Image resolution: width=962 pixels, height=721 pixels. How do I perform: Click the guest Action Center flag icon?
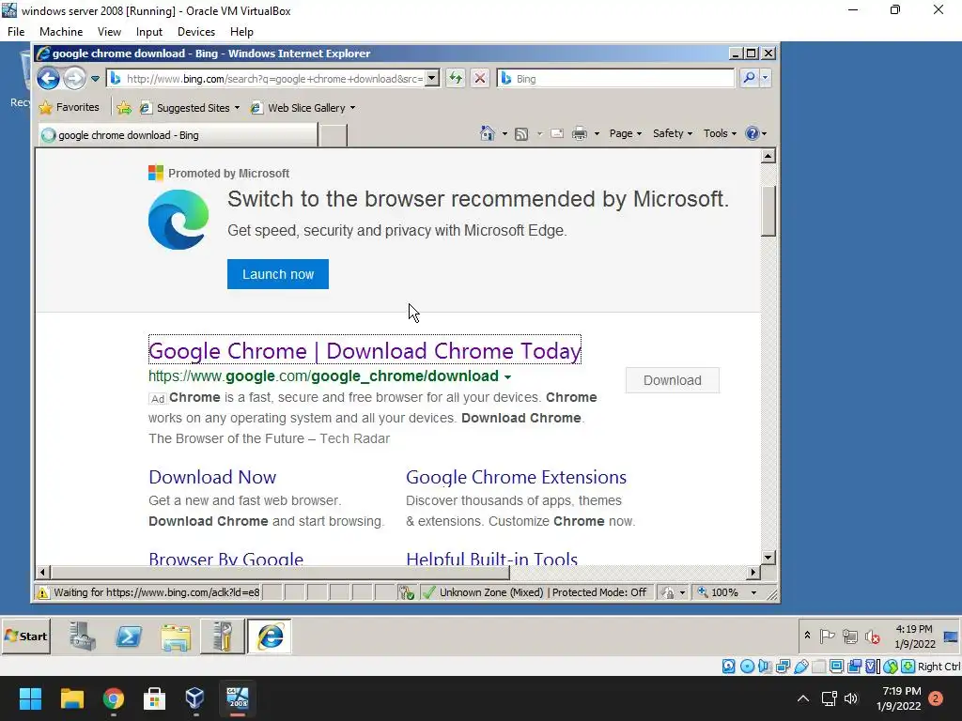coord(828,637)
